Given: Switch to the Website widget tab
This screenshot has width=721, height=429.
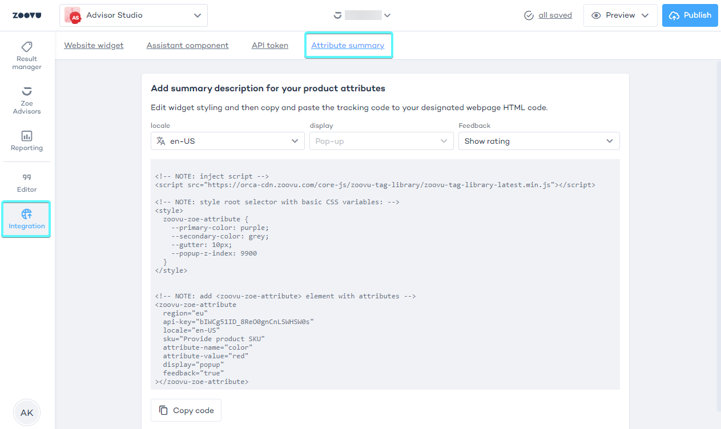Looking at the screenshot, I should [x=94, y=46].
